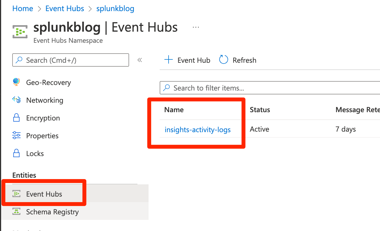Viewport: 380px width, 231px height.
Task: Open Networking settings
Action: click(45, 100)
